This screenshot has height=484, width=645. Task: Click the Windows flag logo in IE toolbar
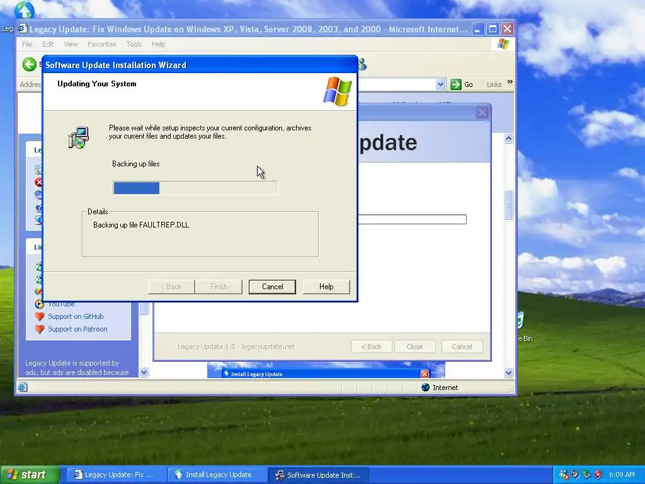503,44
